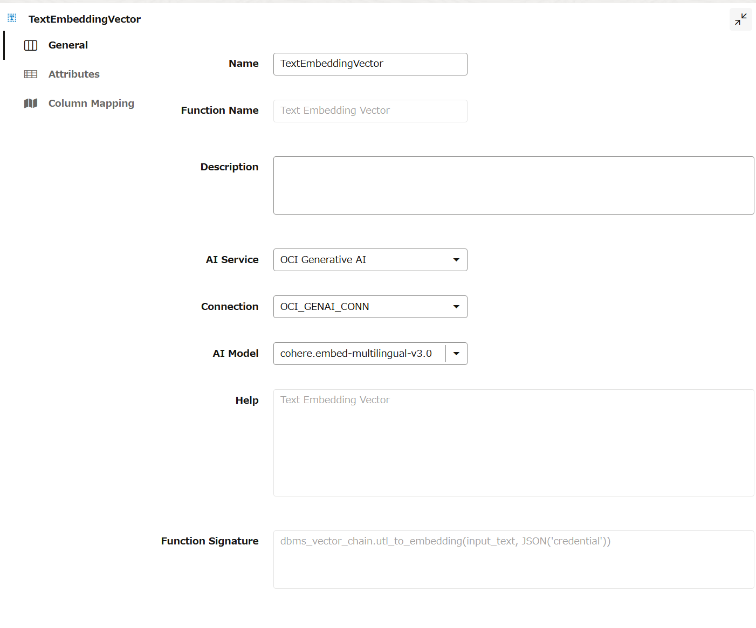This screenshot has width=756, height=628.
Task: Click the Column Mapping map icon
Action: coord(31,103)
